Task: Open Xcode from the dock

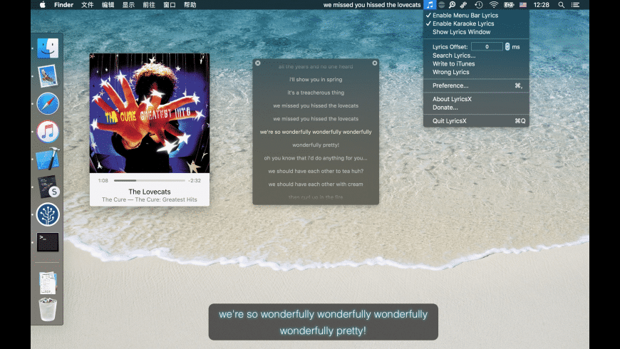Action: pyautogui.click(x=48, y=159)
